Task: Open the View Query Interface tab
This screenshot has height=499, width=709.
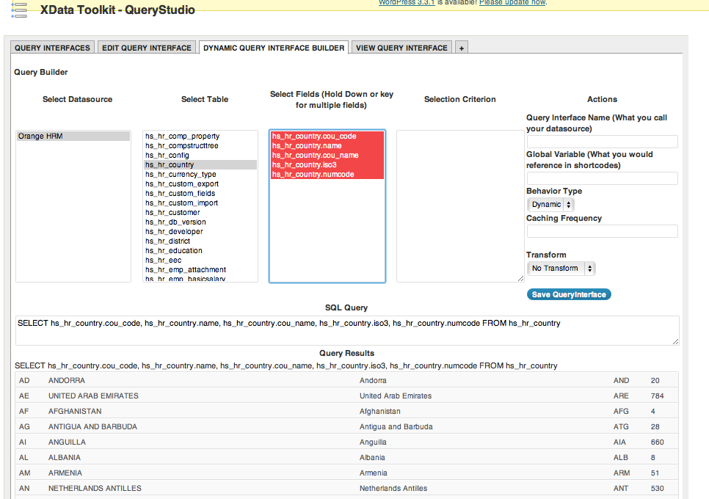Action: (401, 48)
